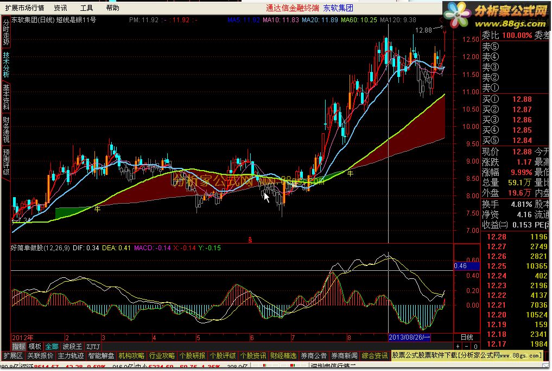Image resolution: width=552 pixels, height=371 pixels.
Task: Click the 12.20 10524 tick row
Action: [x=516, y=315]
